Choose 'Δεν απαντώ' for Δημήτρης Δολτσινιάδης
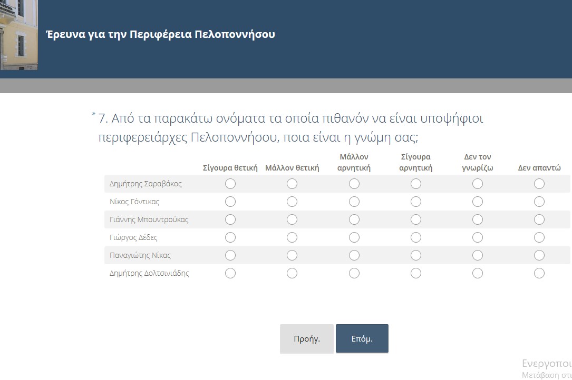The image size is (572, 380). point(539,273)
